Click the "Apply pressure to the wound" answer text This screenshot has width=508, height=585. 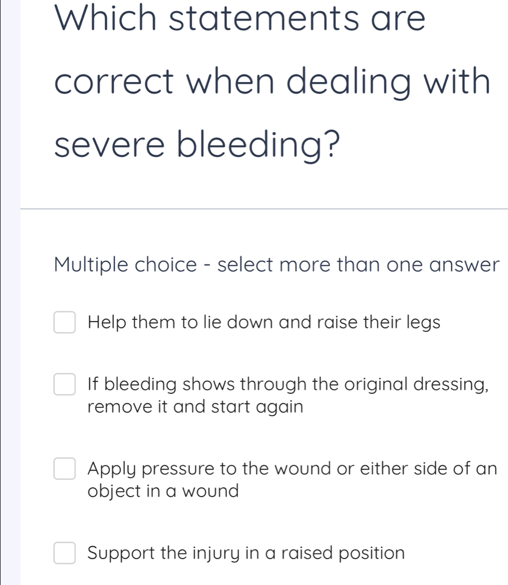click(293, 469)
